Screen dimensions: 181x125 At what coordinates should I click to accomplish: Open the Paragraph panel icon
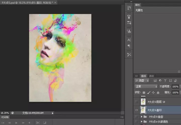pos(129,46)
